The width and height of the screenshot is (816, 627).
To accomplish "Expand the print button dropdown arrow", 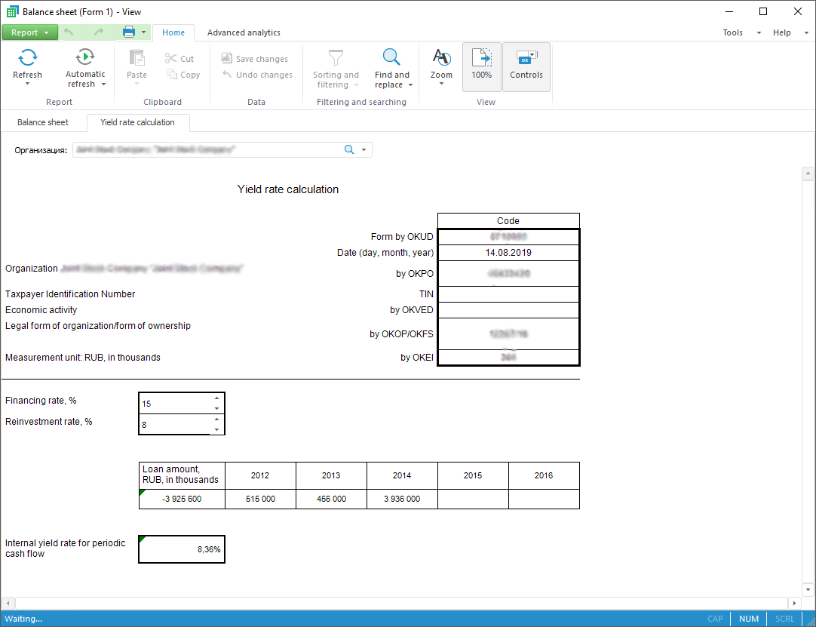I will click(143, 32).
